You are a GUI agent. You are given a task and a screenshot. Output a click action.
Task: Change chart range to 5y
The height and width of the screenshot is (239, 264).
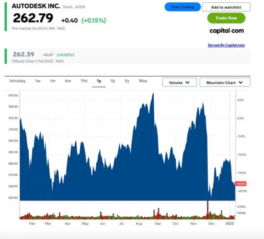127,81
